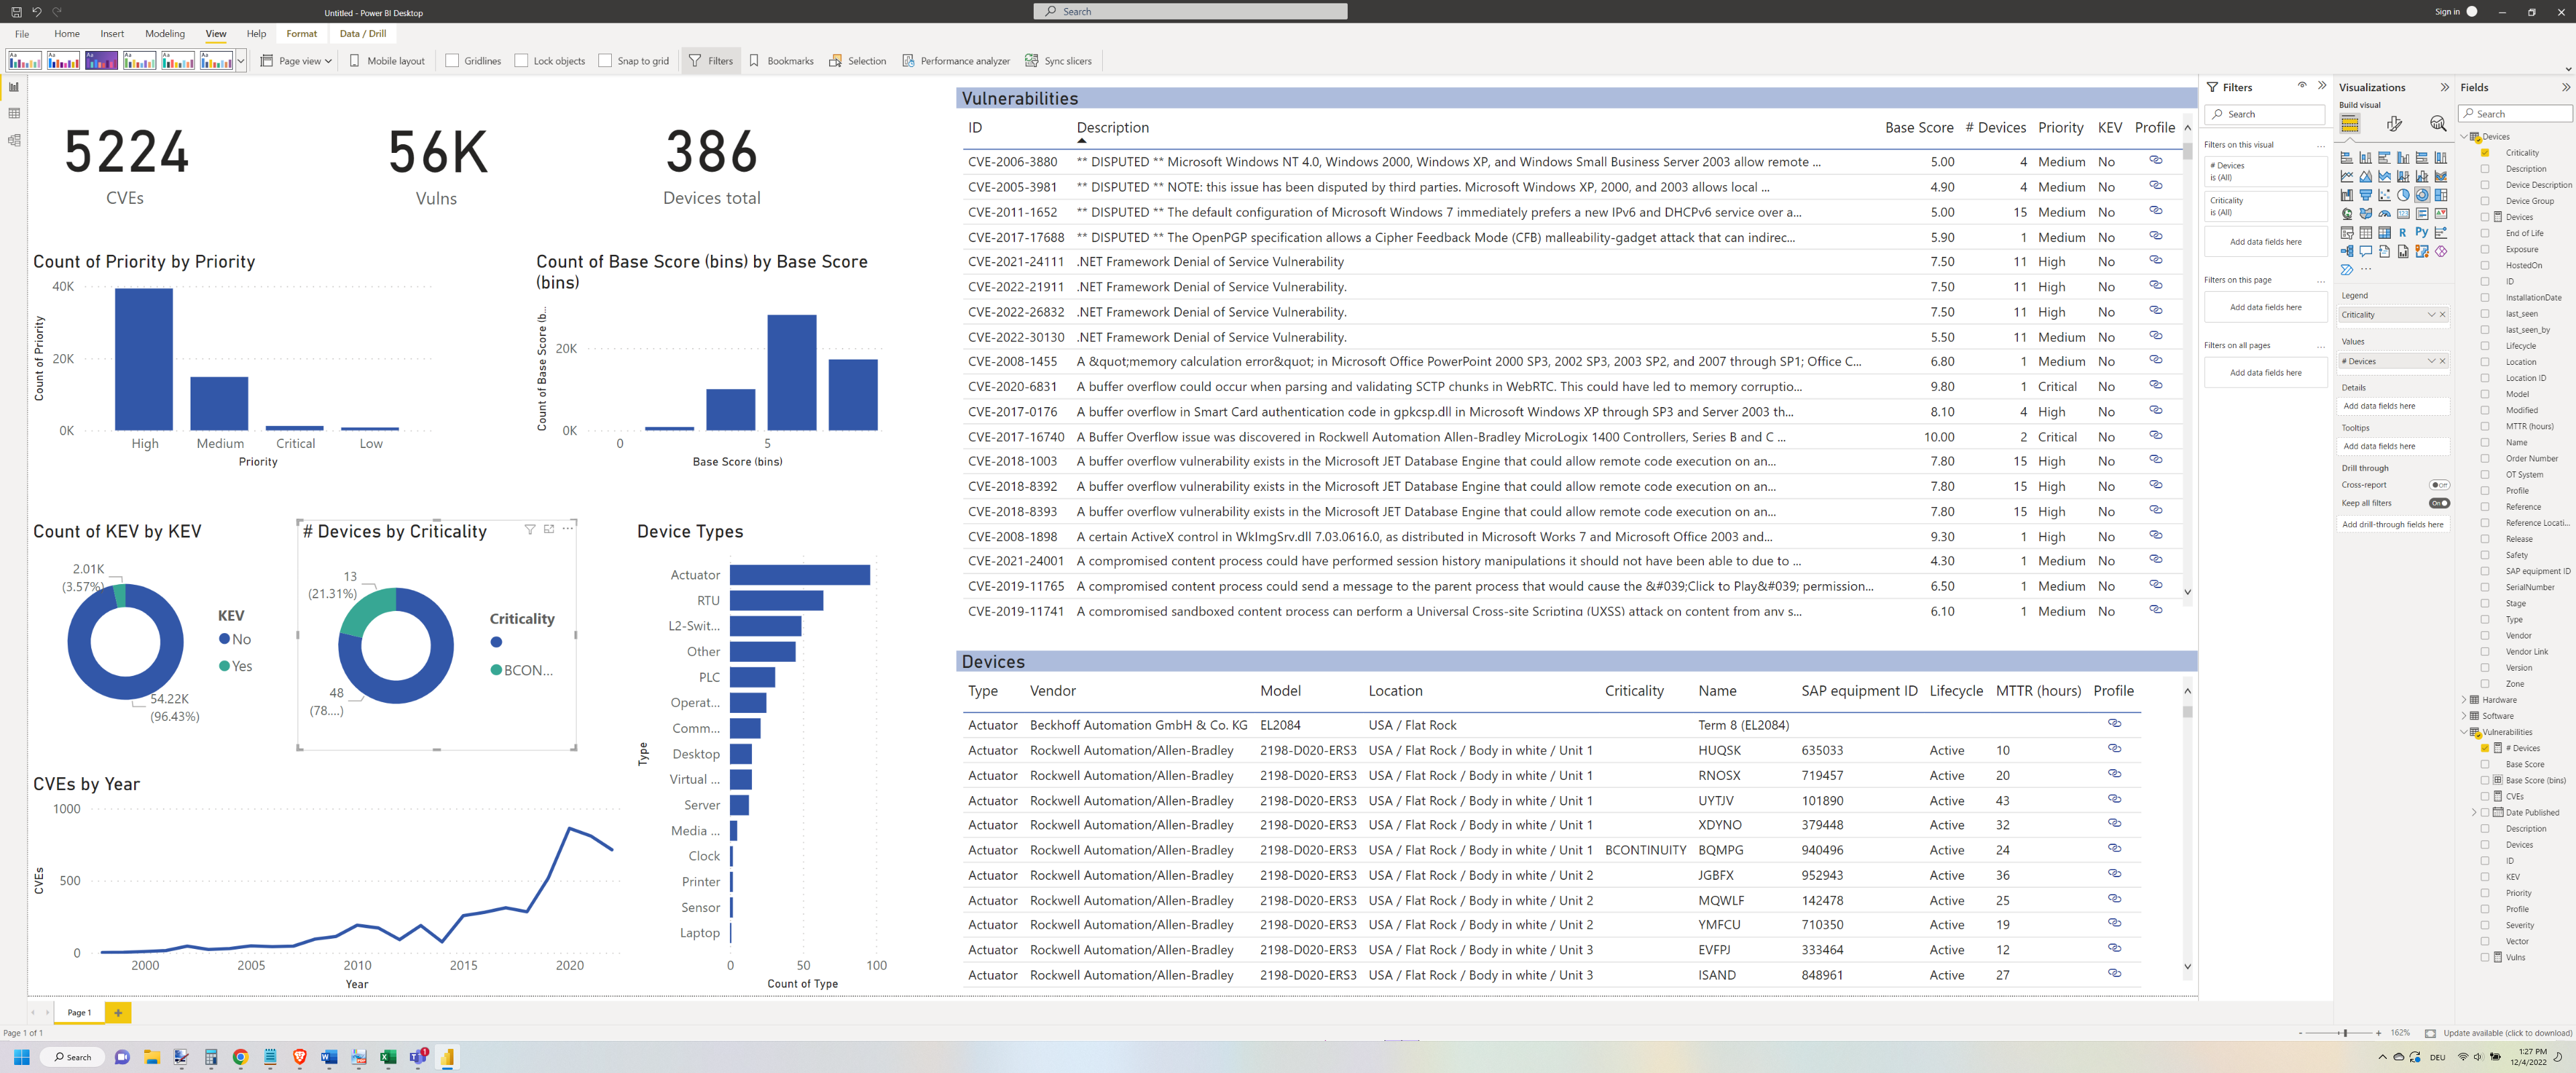The image size is (2576, 1073).
Task: Click the Save icon in title bar
Action: tap(16, 12)
